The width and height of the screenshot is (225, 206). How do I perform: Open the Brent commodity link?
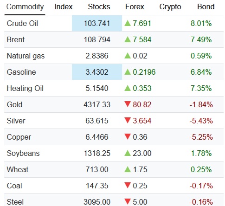click(16, 39)
